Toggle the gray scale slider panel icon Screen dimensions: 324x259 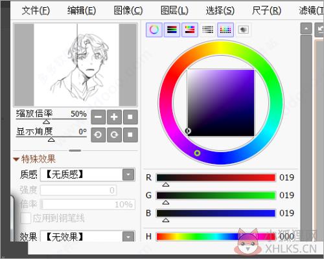coord(207,30)
